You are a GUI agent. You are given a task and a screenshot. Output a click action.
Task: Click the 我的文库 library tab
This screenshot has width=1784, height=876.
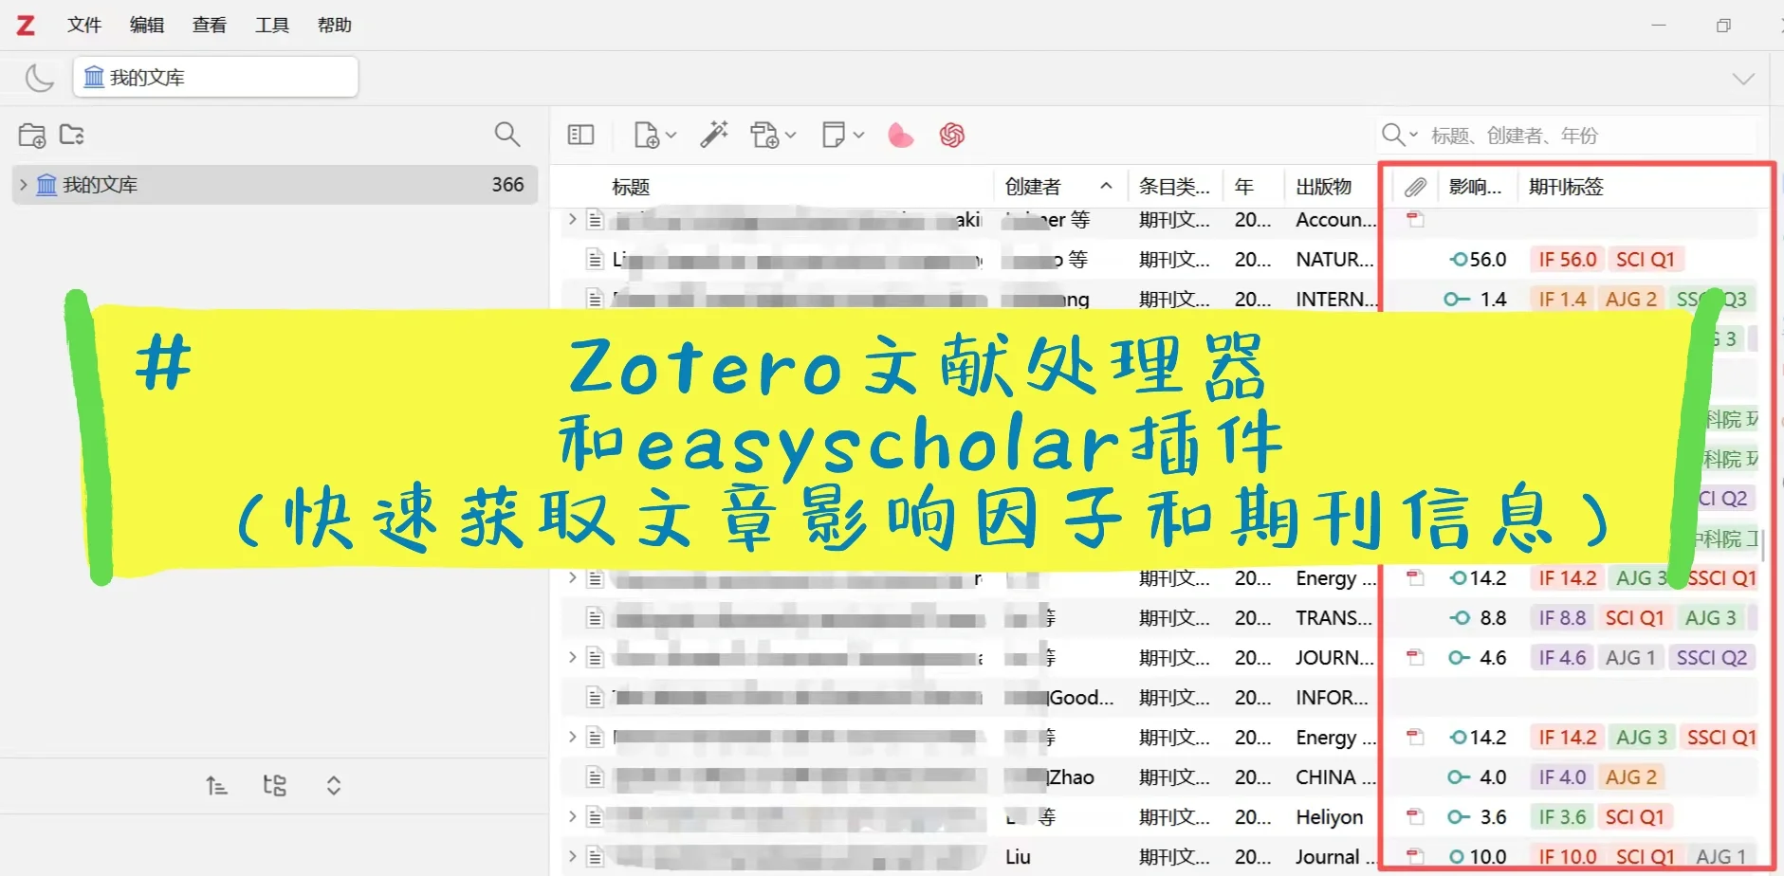(214, 77)
